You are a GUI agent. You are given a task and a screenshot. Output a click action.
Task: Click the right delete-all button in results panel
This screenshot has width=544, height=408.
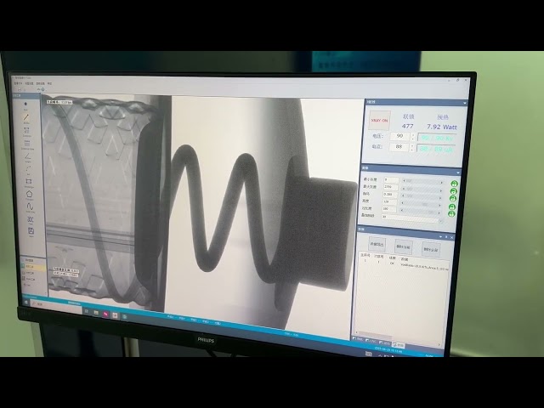(431, 249)
